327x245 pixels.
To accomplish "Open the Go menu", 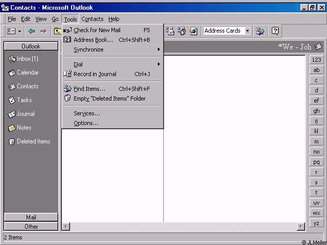I will click(55, 19).
